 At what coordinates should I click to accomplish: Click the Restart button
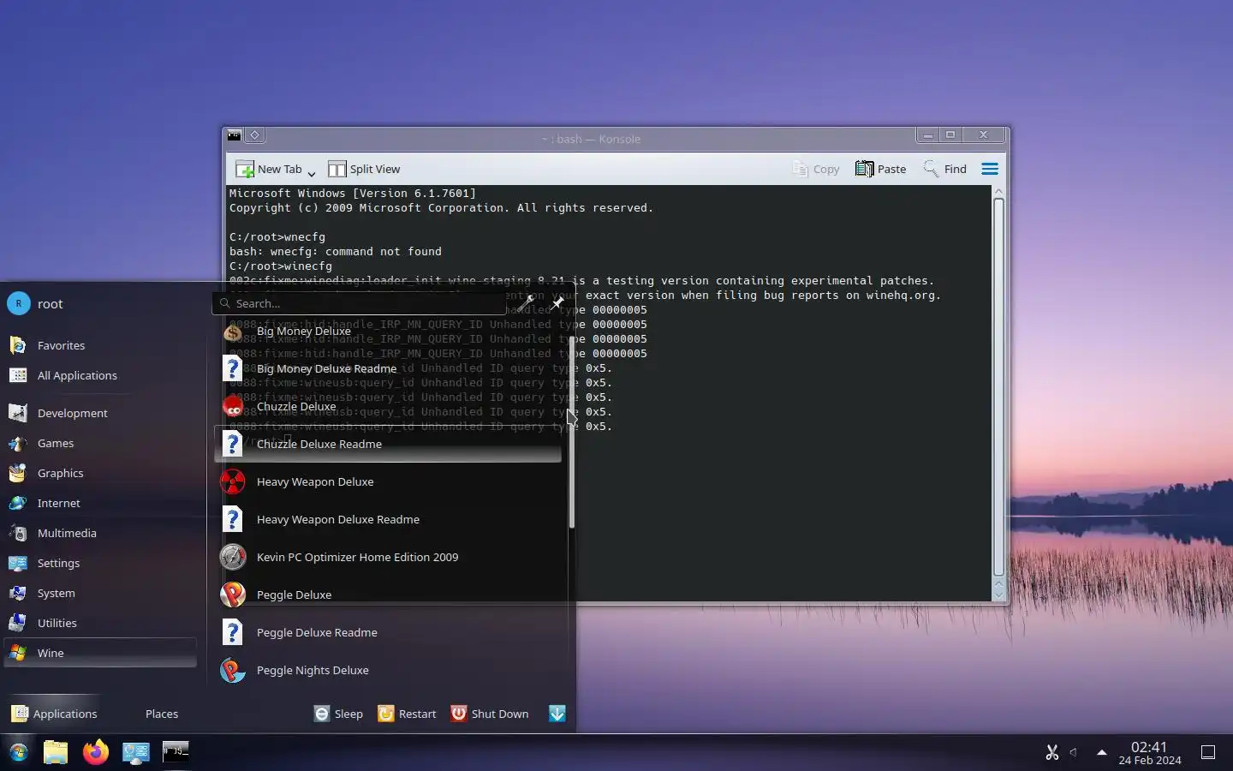tap(407, 714)
